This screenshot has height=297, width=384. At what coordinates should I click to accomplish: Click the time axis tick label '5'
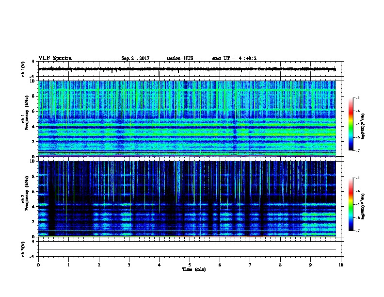coord(190,265)
